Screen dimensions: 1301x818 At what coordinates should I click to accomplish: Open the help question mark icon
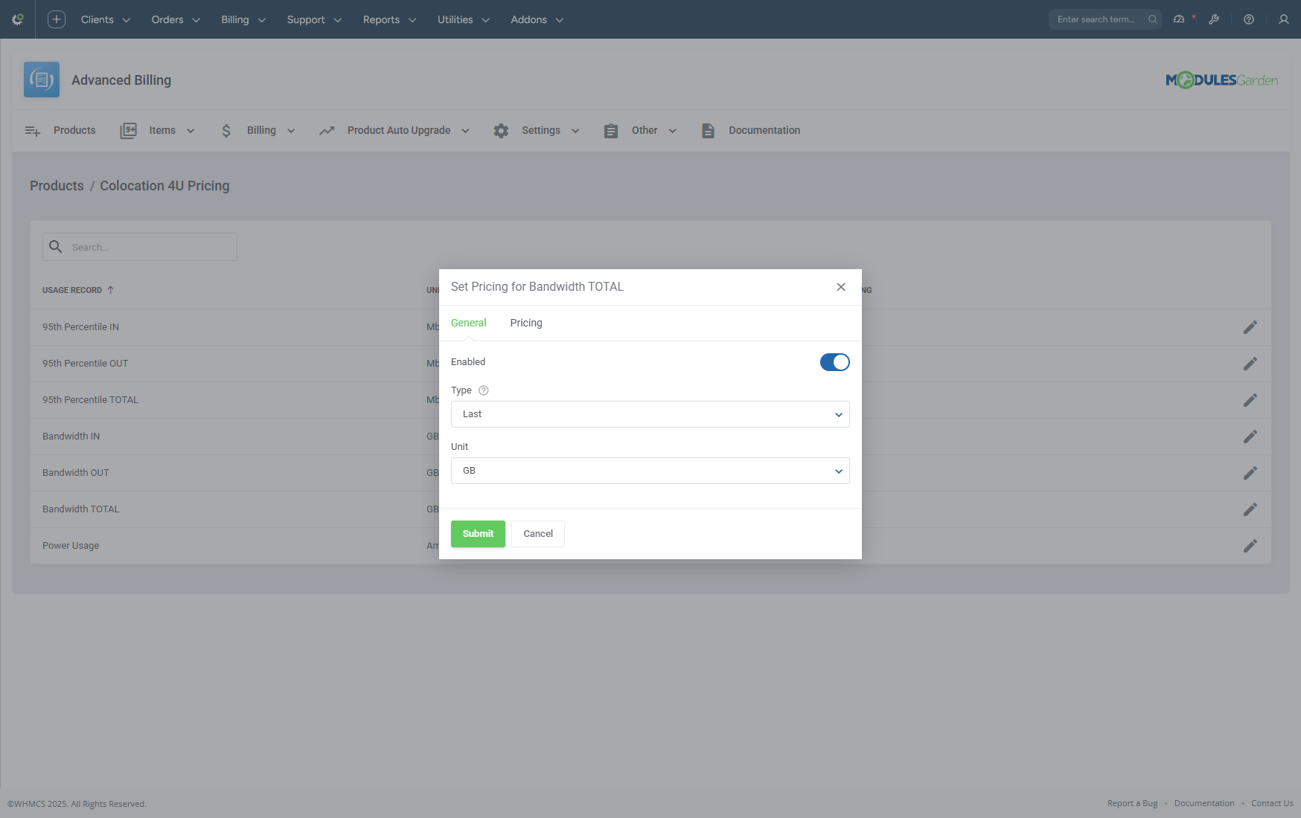(x=1249, y=19)
